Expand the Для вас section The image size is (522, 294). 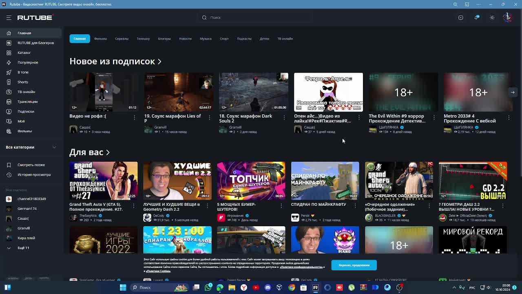tap(90, 152)
